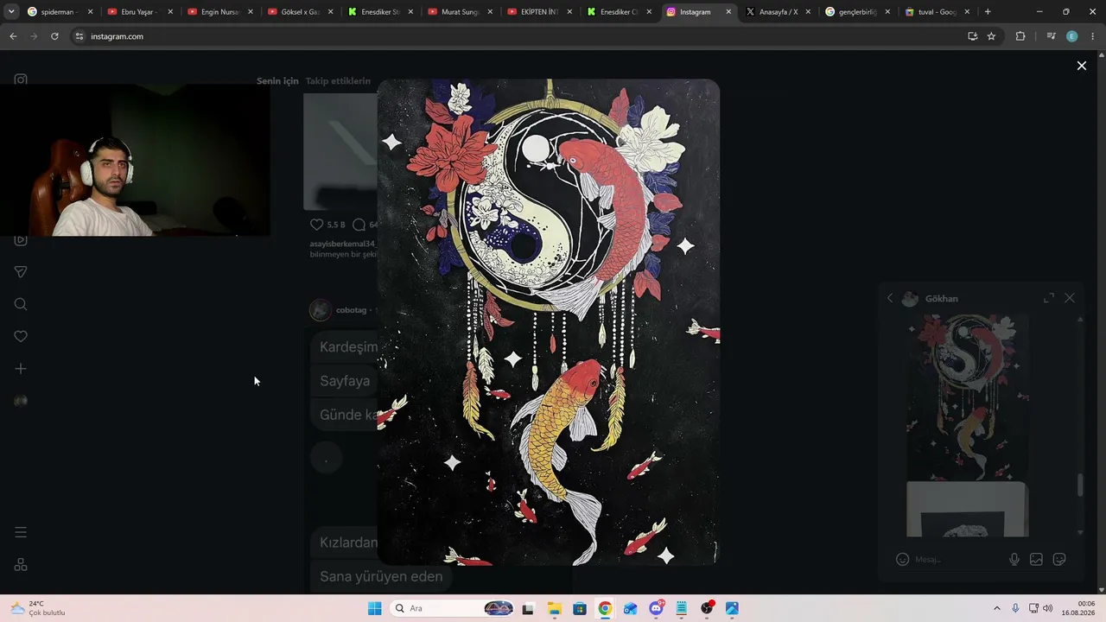The width and height of the screenshot is (1106, 622).
Task: Open comments on the asayisberkemal34 post
Action: click(x=359, y=225)
